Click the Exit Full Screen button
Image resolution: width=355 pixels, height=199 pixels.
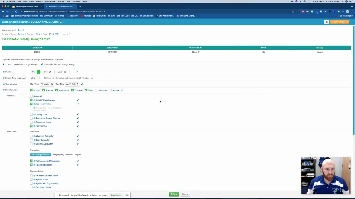(340, 22)
